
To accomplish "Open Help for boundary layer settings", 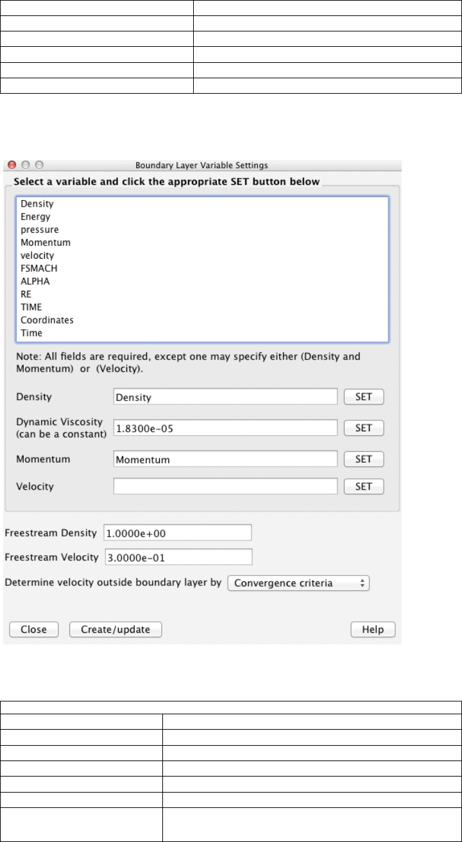I will (x=373, y=630).
